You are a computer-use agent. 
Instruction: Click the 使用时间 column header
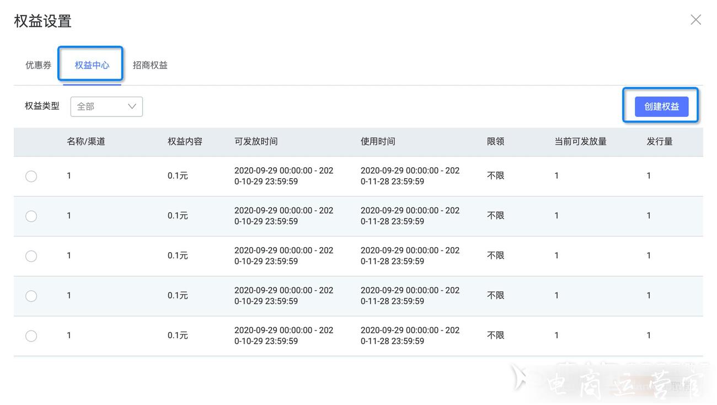point(378,142)
